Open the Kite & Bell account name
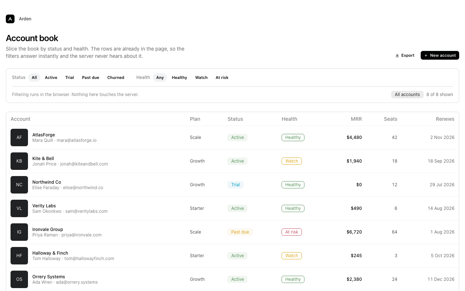465x291 pixels. [x=43, y=159]
